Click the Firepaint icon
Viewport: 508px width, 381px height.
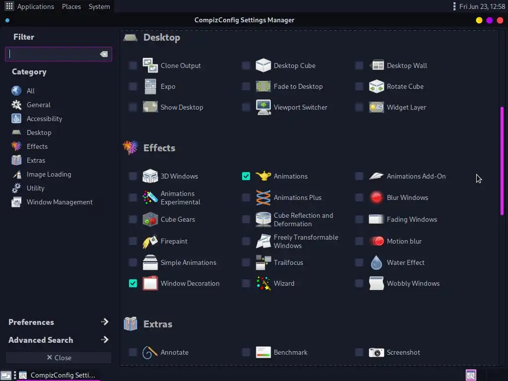pyautogui.click(x=150, y=242)
